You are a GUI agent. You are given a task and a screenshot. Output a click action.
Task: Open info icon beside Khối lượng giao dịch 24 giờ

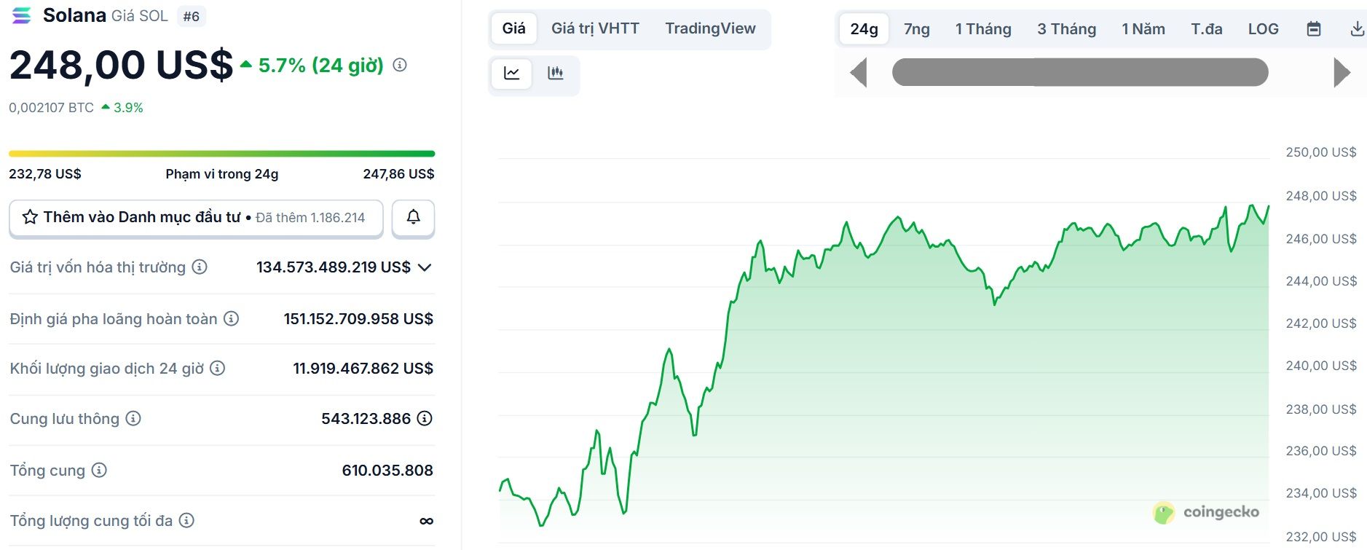point(217,368)
